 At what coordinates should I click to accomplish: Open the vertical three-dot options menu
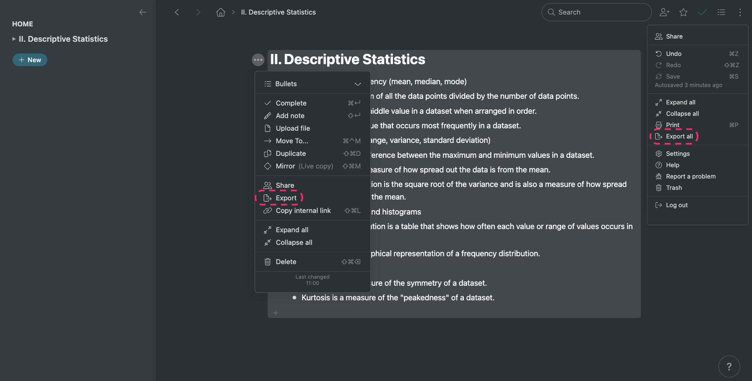[x=741, y=12]
